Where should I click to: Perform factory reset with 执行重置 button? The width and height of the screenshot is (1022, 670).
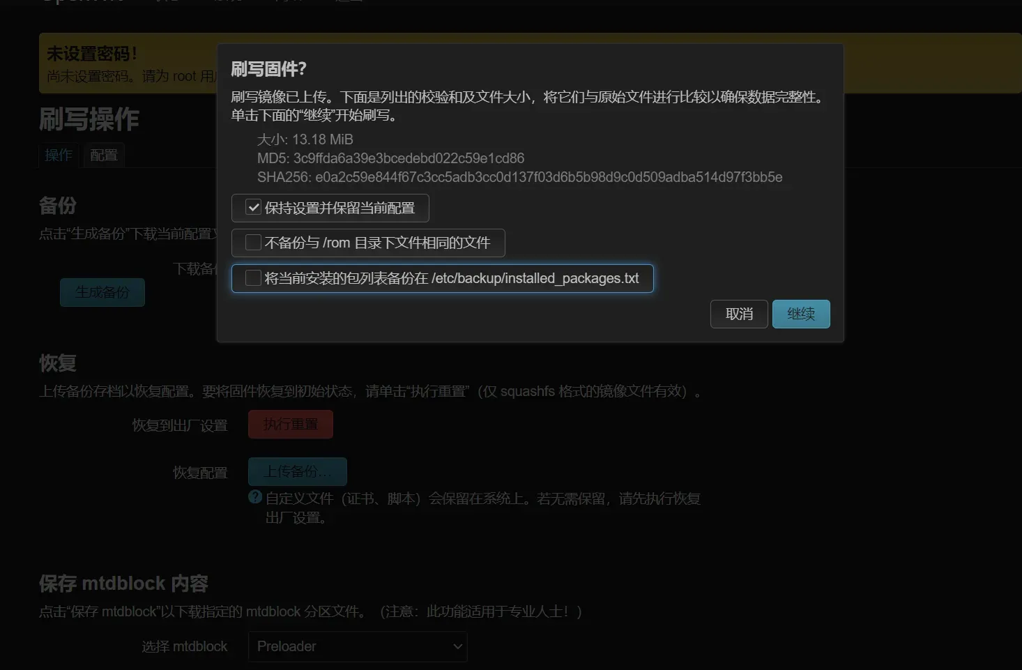(291, 424)
